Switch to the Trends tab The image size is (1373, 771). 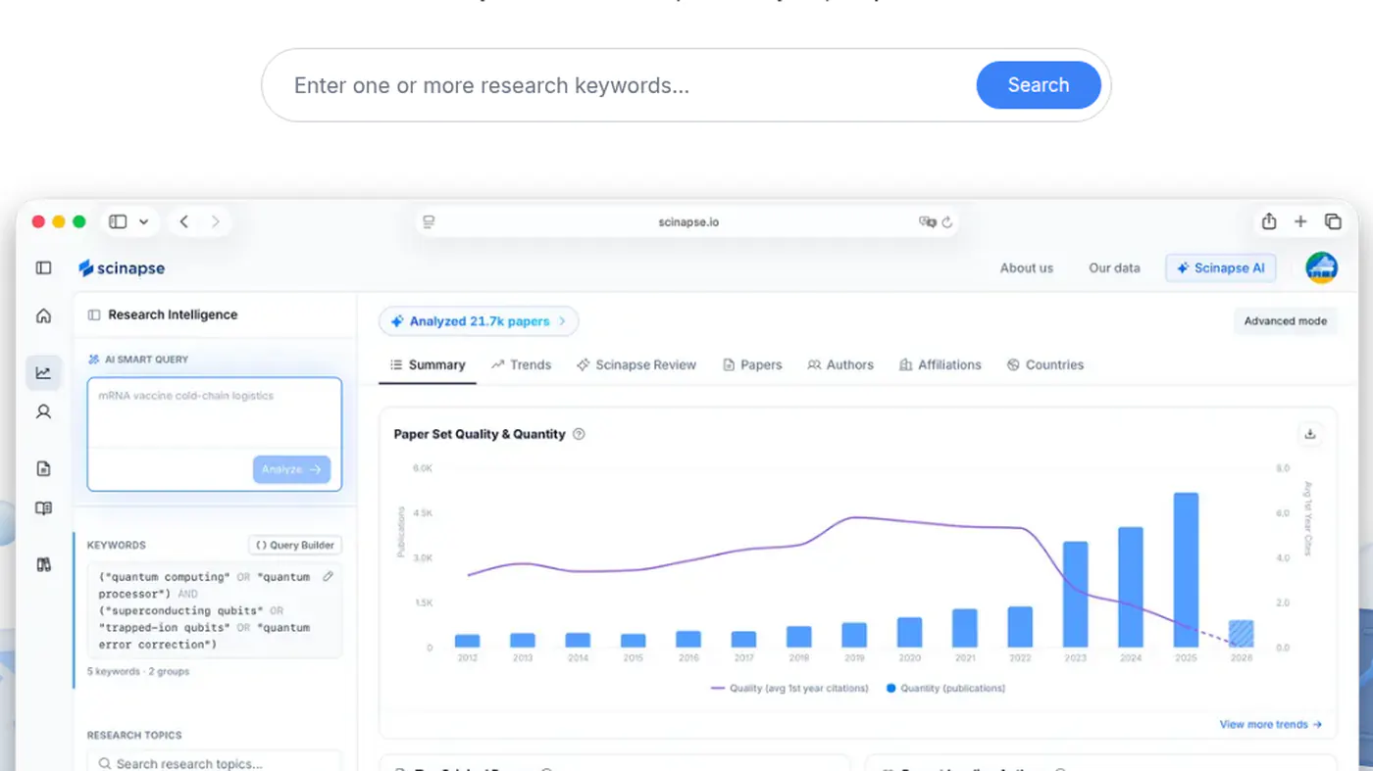(x=521, y=364)
